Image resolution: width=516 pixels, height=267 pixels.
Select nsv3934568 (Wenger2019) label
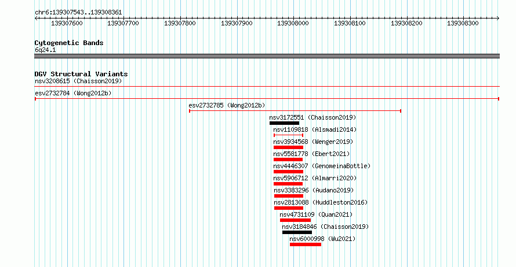coord(313,142)
